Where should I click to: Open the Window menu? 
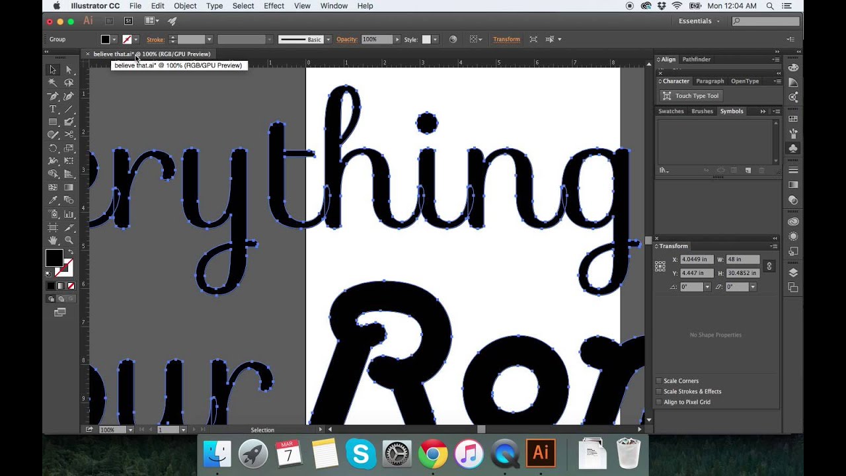(x=334, y=6)
